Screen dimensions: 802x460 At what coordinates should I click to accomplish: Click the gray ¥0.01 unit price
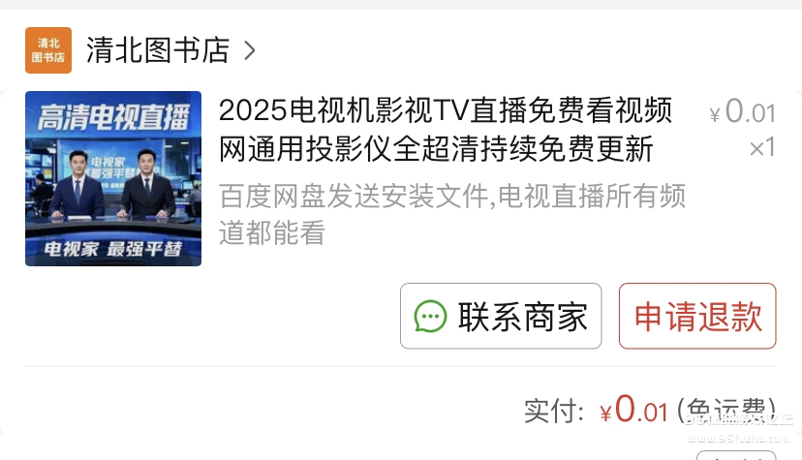(x=743, y=111)
